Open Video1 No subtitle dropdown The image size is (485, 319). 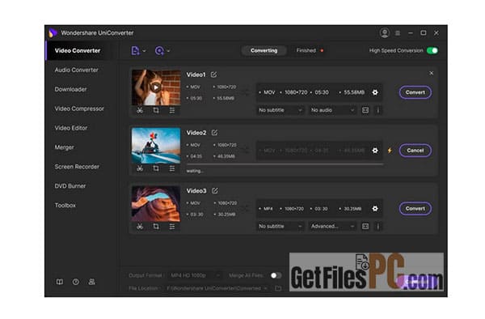pos(280,110)
